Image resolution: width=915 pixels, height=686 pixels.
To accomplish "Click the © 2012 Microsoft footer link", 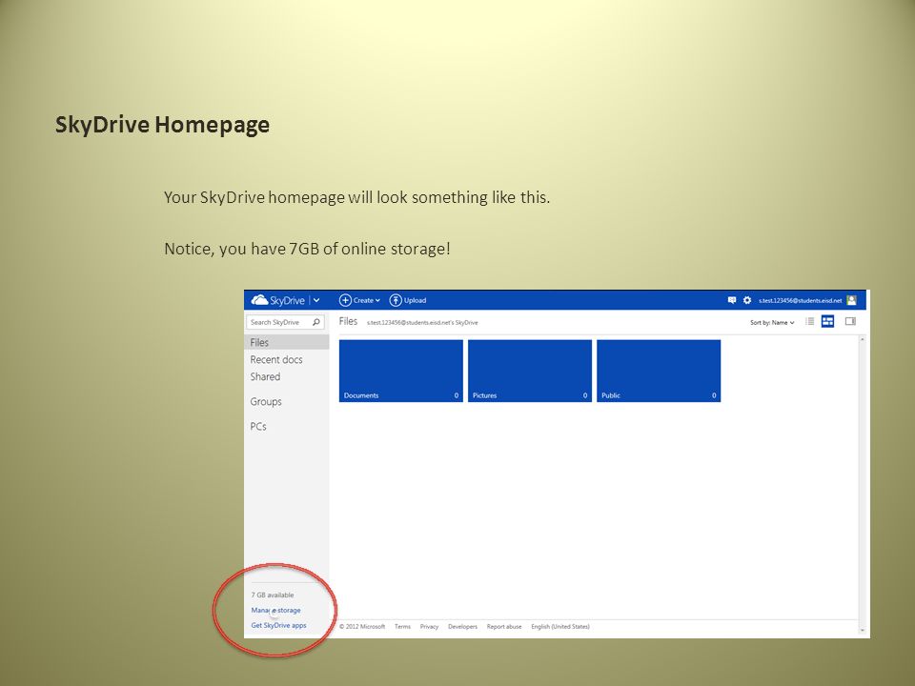I will [x=362, y=627].
